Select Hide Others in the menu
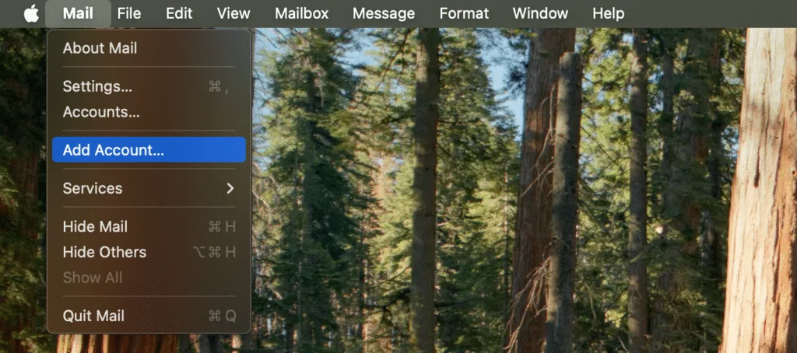This screenshot has width=797, height=353. click(104, 252)
